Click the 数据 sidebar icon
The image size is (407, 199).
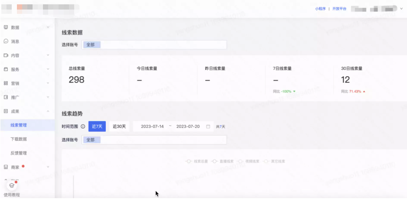point(6,27)
